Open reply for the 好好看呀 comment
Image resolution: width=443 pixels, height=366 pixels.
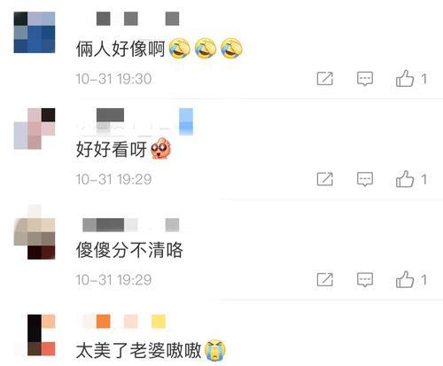pyautogui.click(x=365, y=179)
